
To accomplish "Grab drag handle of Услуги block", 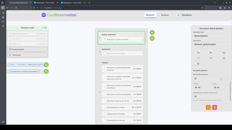I will pyautogui.click(x=100, y=92).
